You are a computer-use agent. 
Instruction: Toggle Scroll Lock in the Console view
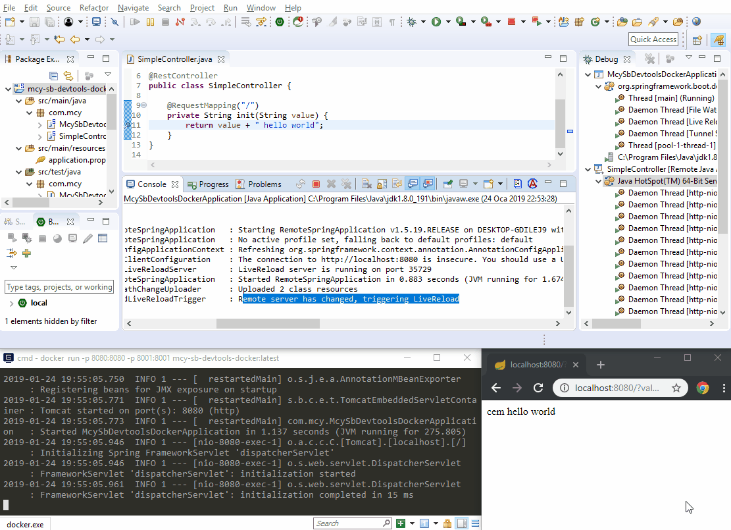point(380,184)
